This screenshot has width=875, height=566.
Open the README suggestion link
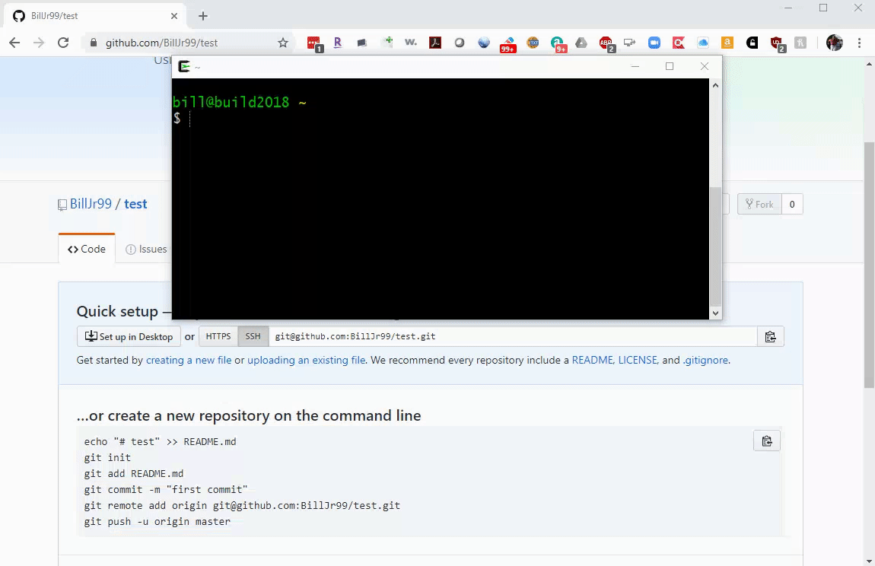592,360
